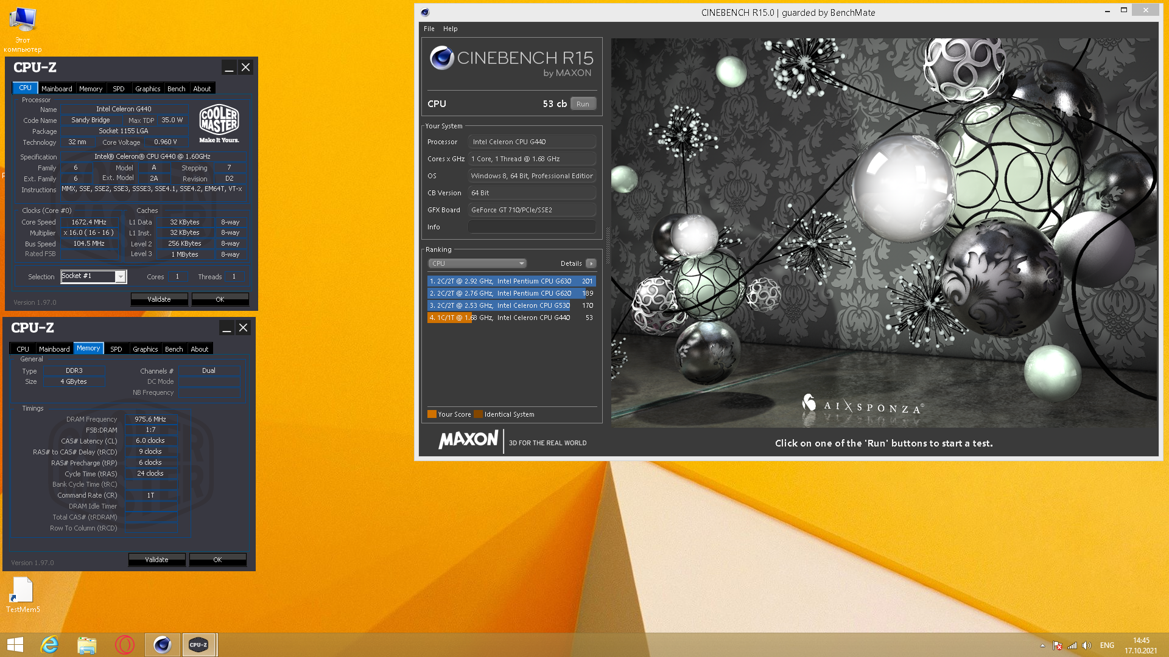Select the Celeron G440 ranking entry
Viewport: 1169px width, 657px height.
(x=511, y=318)
